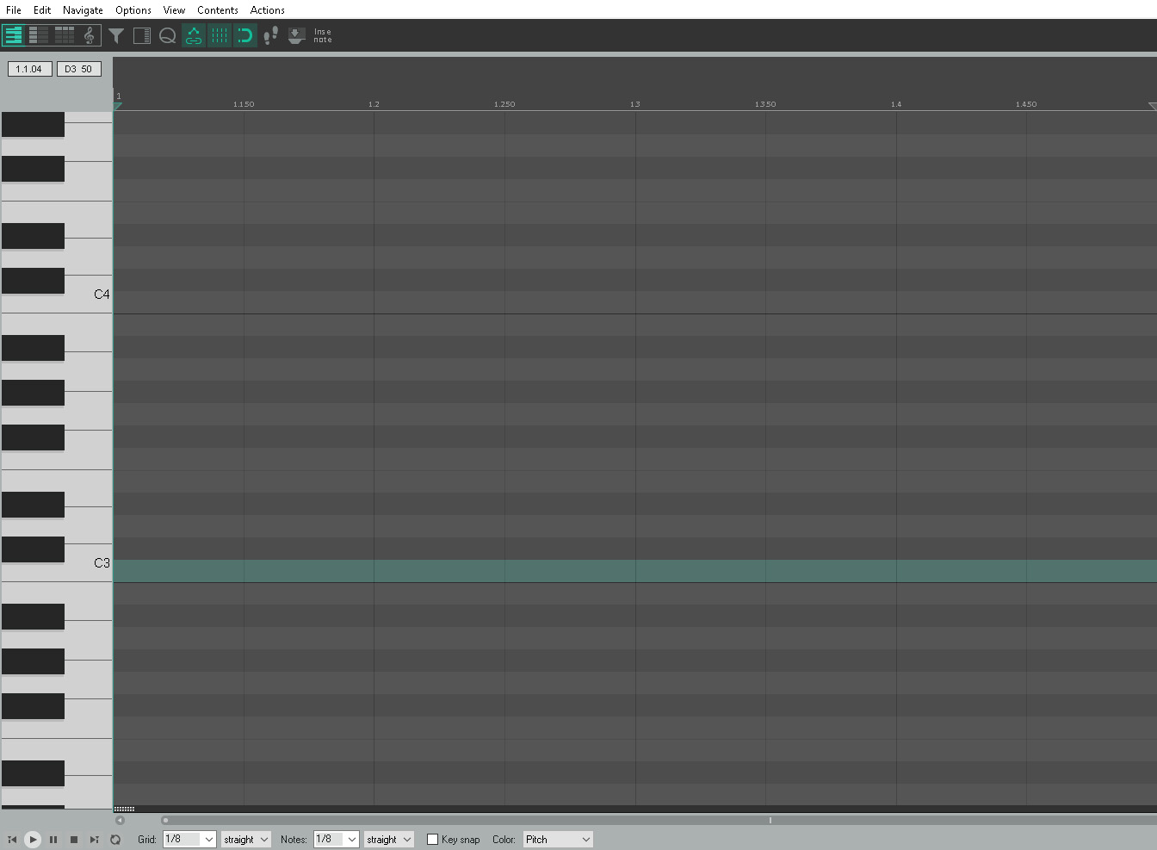
Task: Open the Options menu
Action: pyautogui.click(x=133, y=10)
